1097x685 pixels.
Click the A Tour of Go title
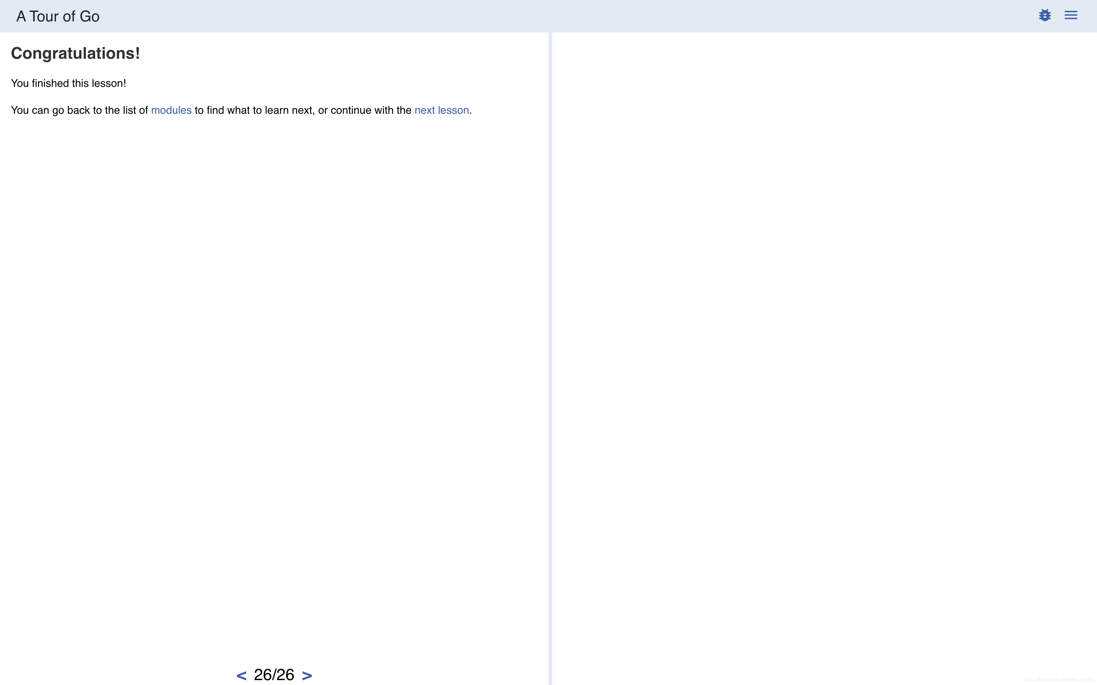click(58, 16)
